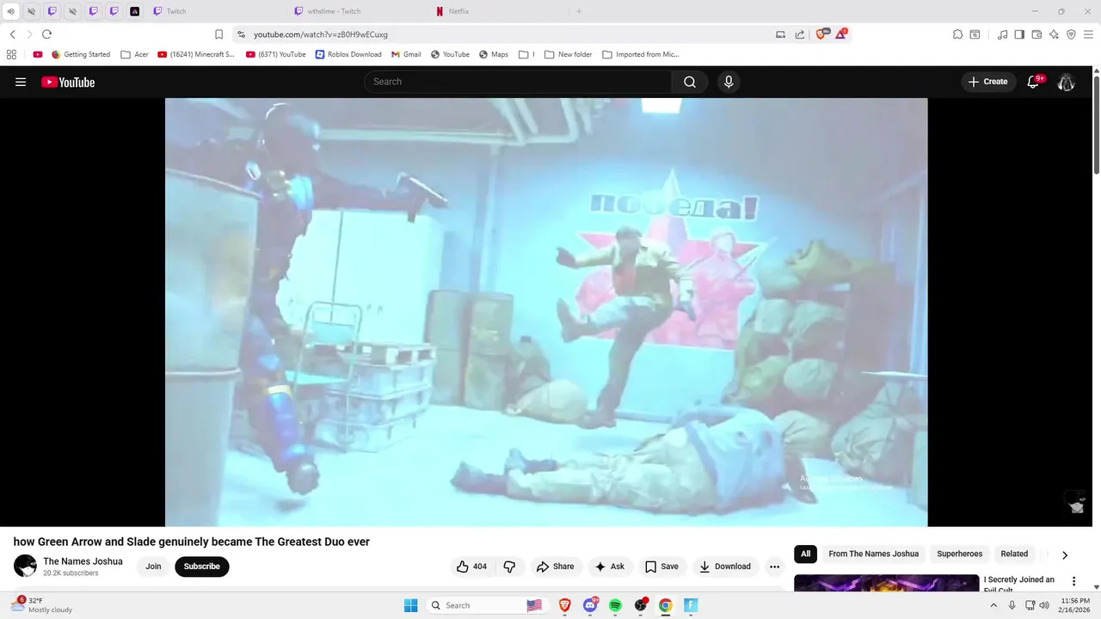Dislike the video with thumbs down

click(509, 567)
